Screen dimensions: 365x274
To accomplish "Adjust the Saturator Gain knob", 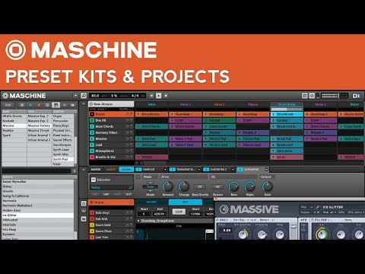I will [x=267, y=186].
